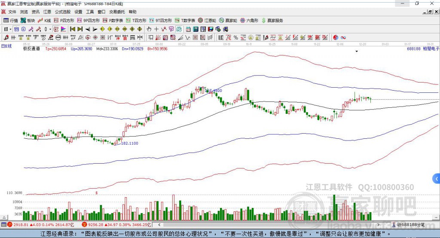This screenshot has height=238, width=440.
Task: Select the red target crosshair circle tool
Action: [88, 38]
